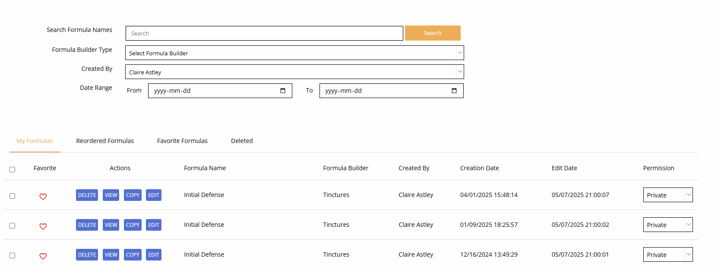Select the checkbox for the first formula row

click(13, 196)
